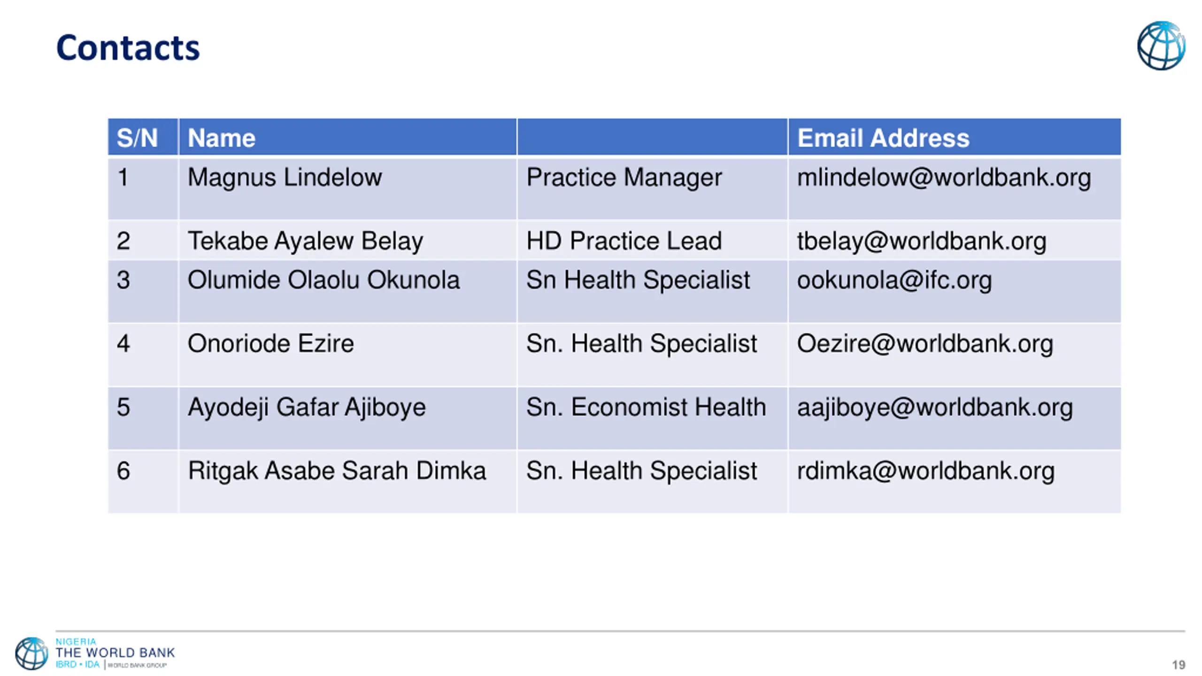Open the rdimka@worldbank.org email link
Screen dimensions: 1202x676
(925, 471)
